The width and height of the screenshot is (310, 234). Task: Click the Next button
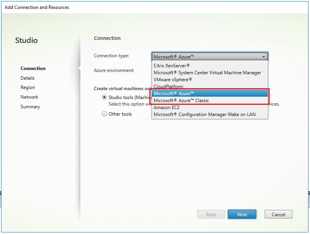tap(242, 215)
